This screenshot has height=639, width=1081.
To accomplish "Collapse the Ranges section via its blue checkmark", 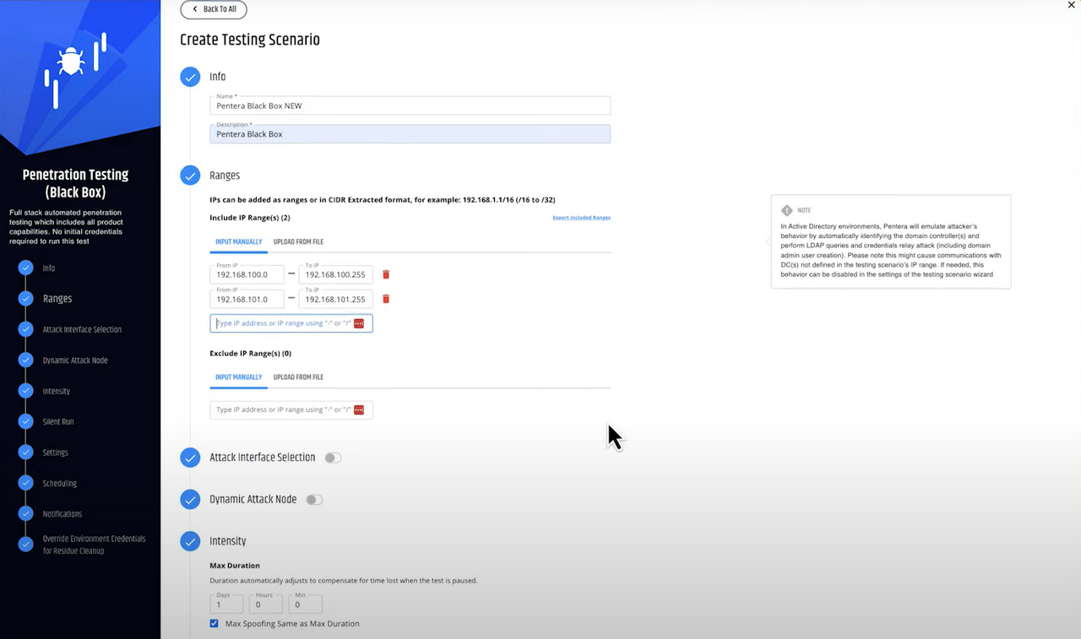I will 190,176.
